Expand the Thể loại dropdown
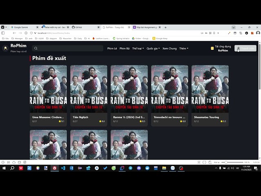The height and width of the screenshot is (196, 261). pos(138,48)
